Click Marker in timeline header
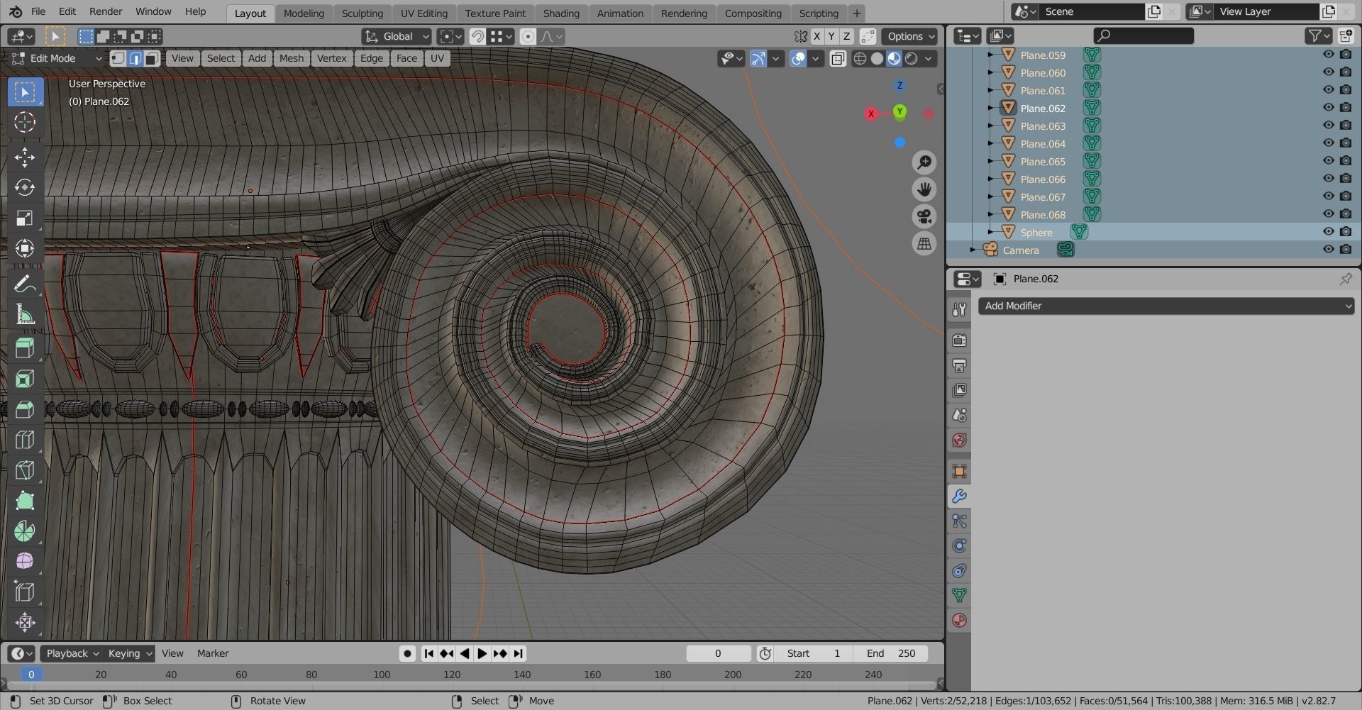Screen dimensions: 1362x710 point(213,653)
